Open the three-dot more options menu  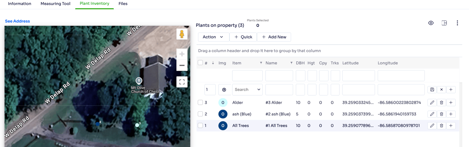pos(457,23)
